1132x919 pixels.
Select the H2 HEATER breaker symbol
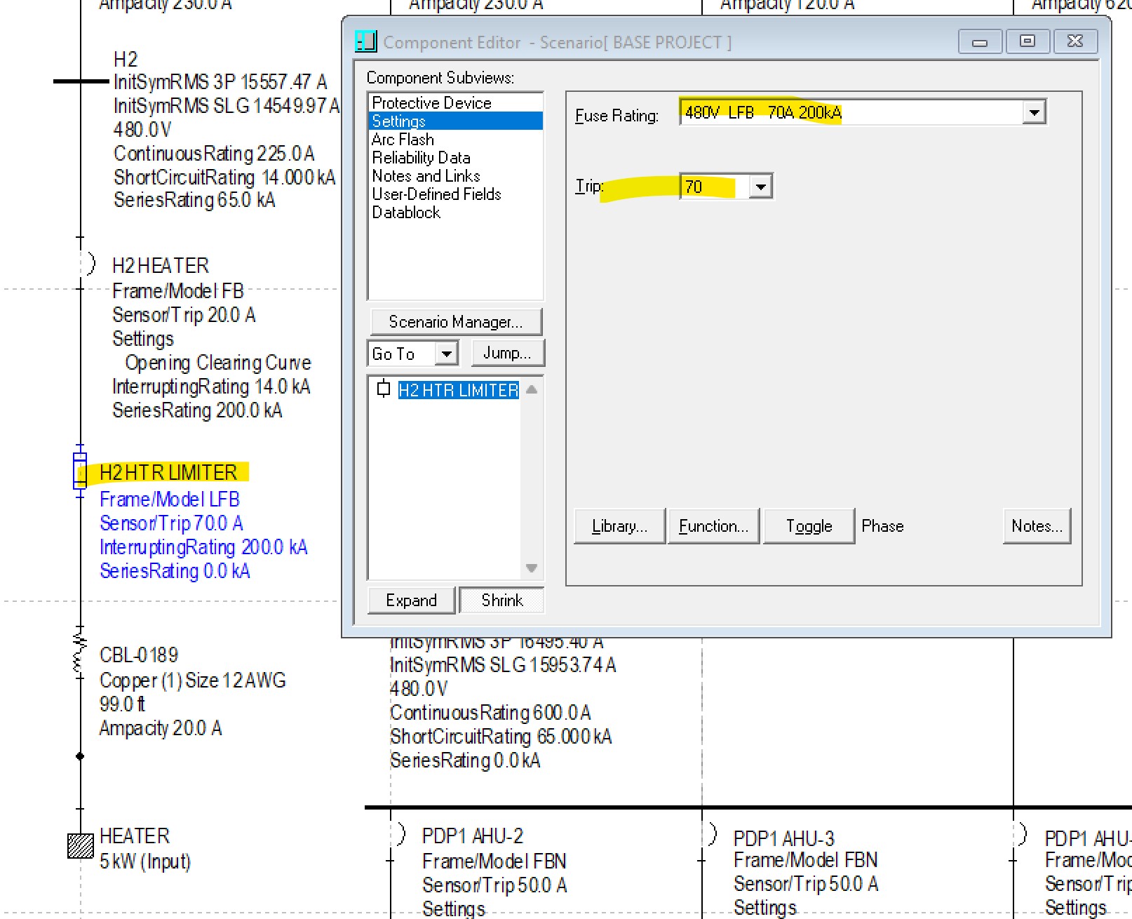pyautogui.click(x=88, y=264)
